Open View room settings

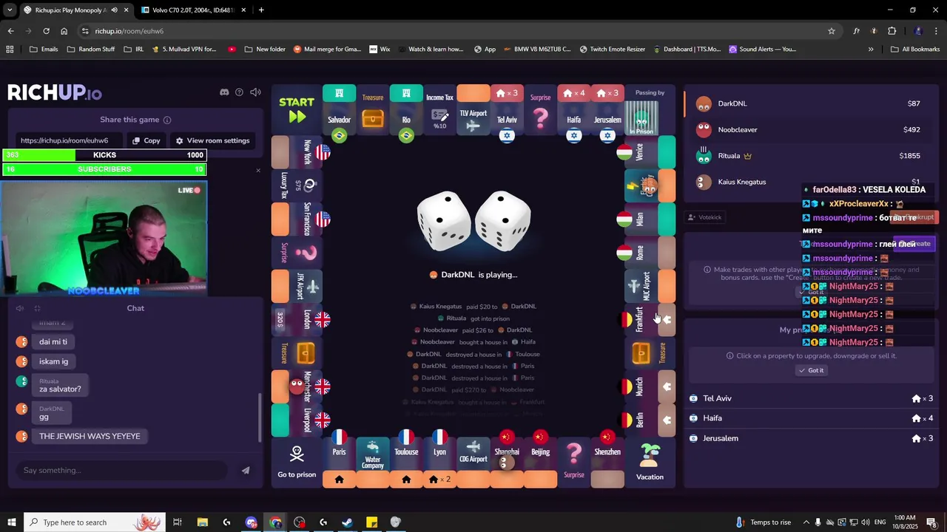212,140
